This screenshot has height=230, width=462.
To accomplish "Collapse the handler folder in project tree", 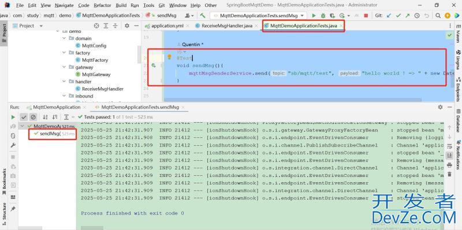I will point(64,82).
